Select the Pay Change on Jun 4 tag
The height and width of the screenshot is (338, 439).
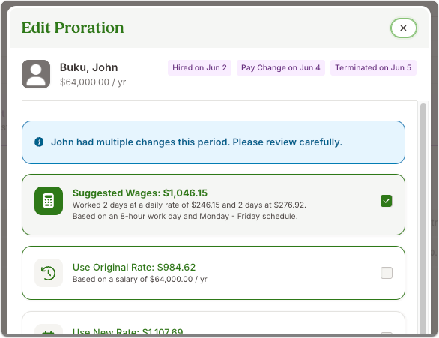pos(280,67)
